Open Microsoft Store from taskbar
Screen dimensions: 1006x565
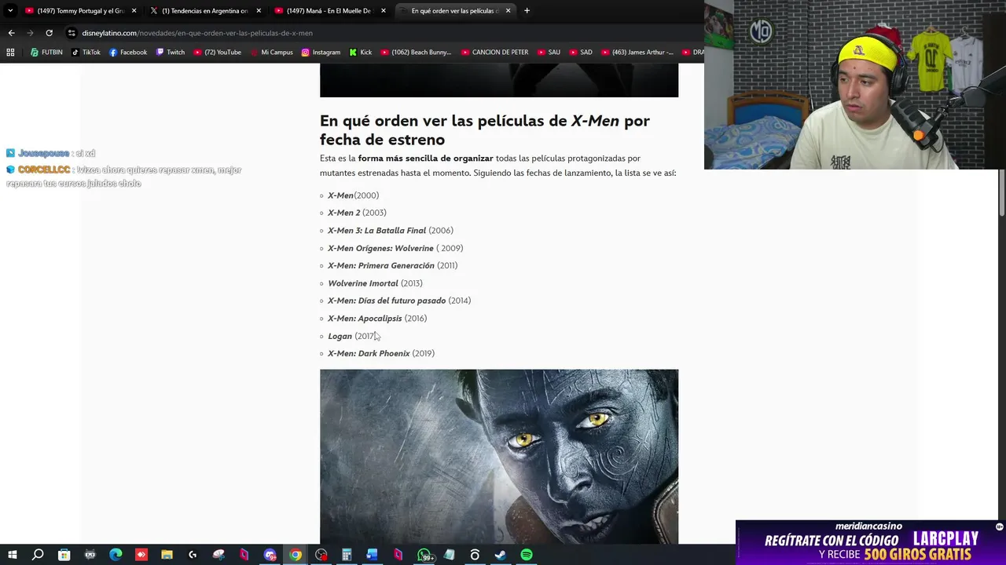click(x=64, y=555)
